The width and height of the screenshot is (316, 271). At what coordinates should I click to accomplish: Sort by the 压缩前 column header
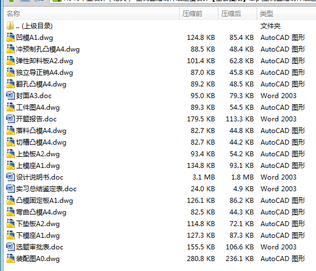(198, 14)
